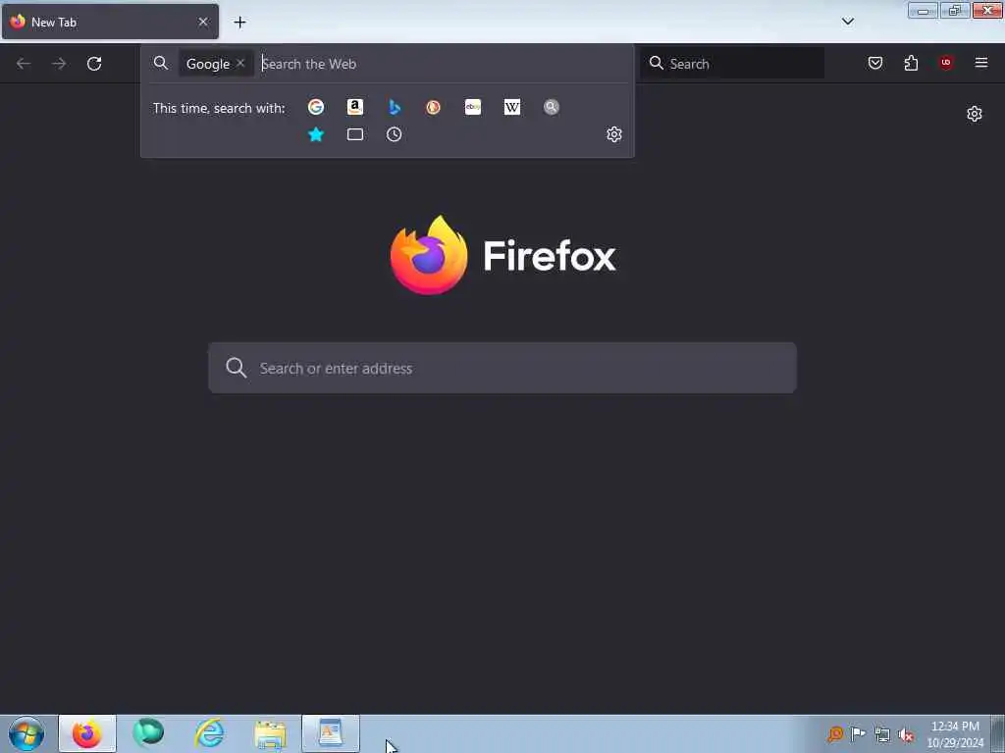
Task: Open the green globe taskbar application
Action: tap(148, 733)
